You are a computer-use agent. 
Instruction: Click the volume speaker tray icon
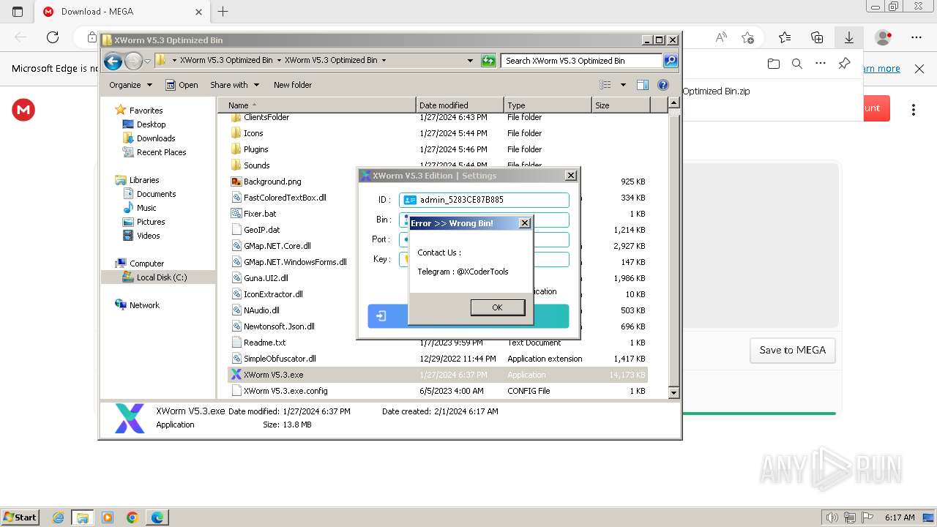(832, 517)
